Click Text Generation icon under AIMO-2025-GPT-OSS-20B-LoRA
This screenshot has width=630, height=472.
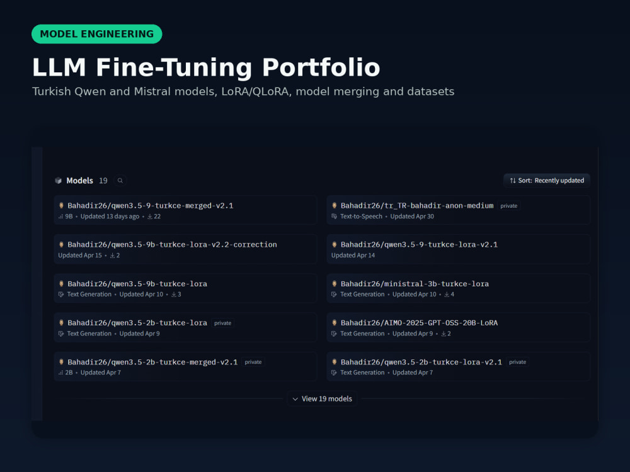pos(334,334)
